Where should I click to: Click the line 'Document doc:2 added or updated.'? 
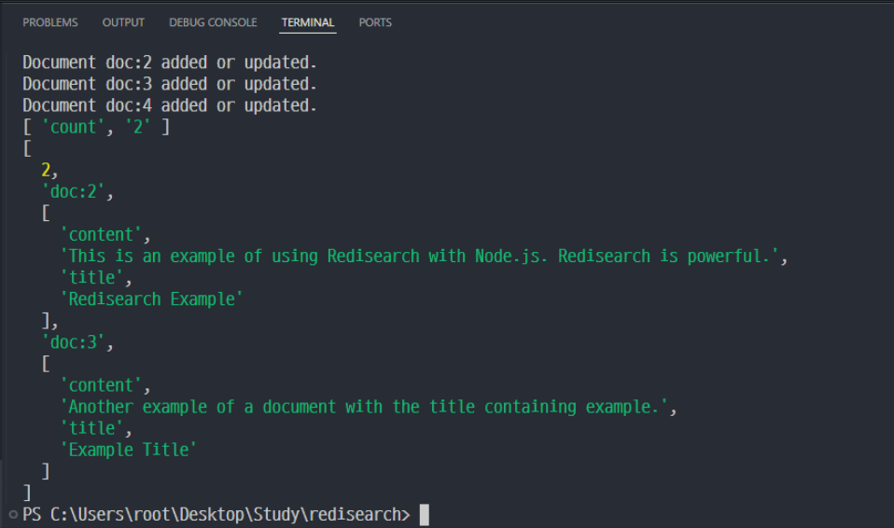tap(170, 63)
